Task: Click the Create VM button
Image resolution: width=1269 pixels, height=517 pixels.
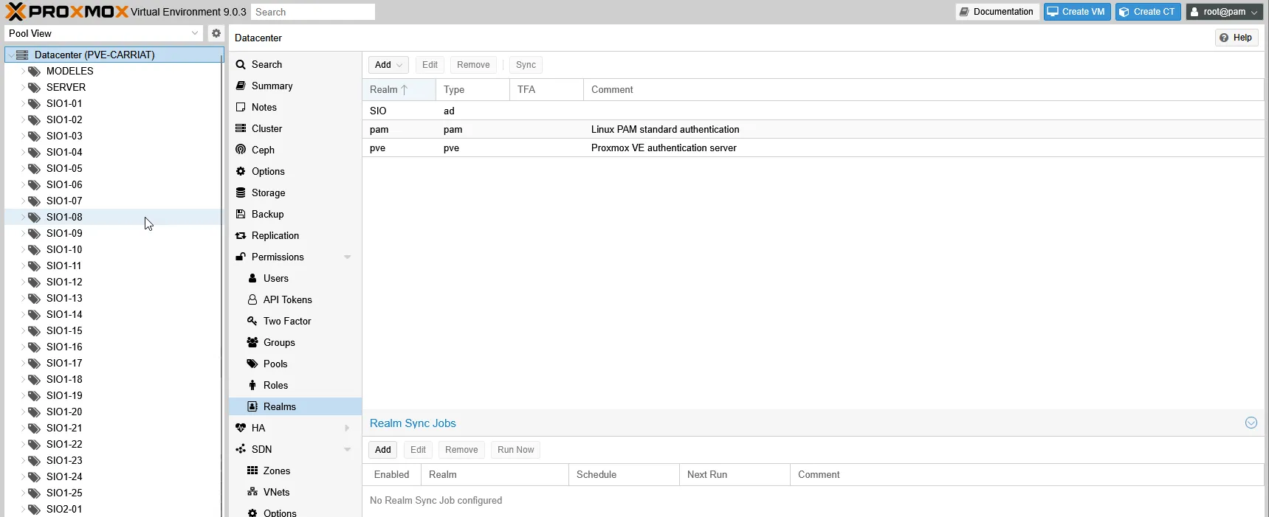Action: [1076, 12]
